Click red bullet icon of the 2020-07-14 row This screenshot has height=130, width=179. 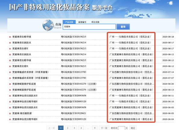10,72
